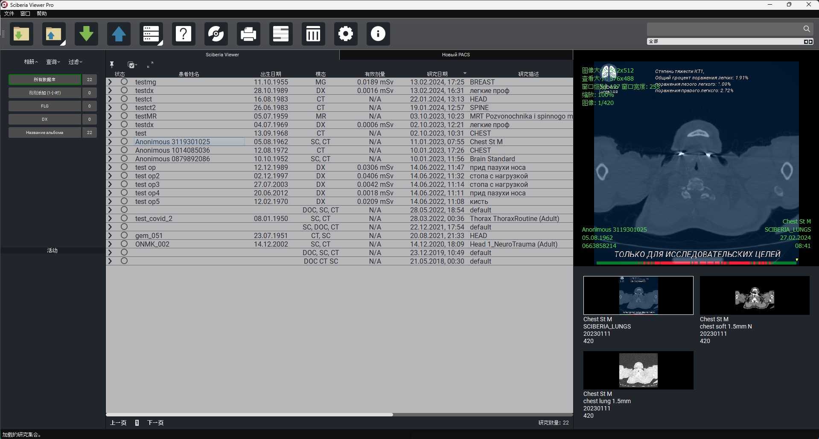Screen dimensions: 819x439
Task: Sort by 模态 column header
Action: click(x=321, y=74)
